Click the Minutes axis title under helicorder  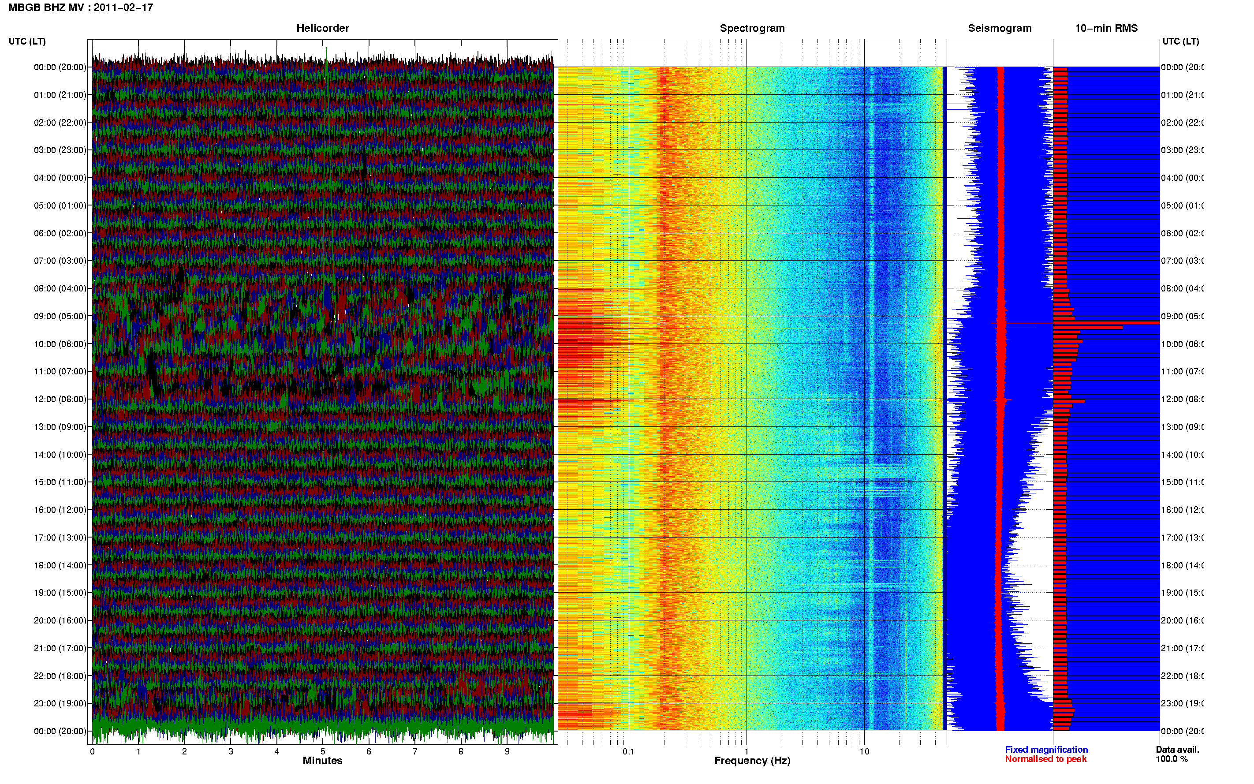click(x=322, y=761)
